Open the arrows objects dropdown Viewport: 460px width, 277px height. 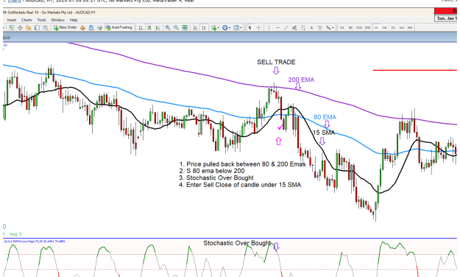point(330,27)
